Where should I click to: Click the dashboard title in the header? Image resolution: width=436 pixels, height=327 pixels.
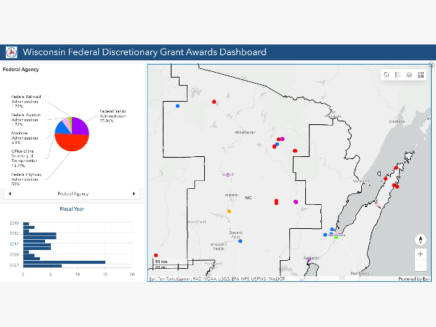pos(145,52)
